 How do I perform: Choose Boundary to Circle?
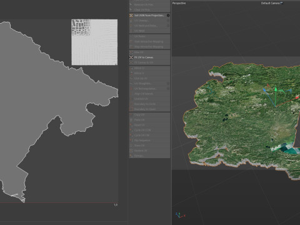tap(149, 104)
